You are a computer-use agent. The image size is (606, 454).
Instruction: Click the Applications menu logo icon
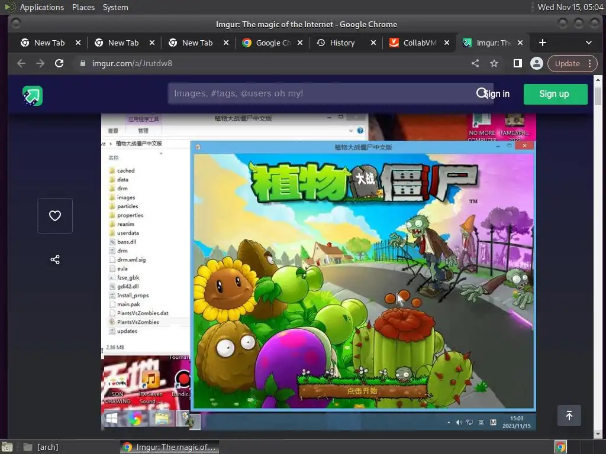coord(10,7)
